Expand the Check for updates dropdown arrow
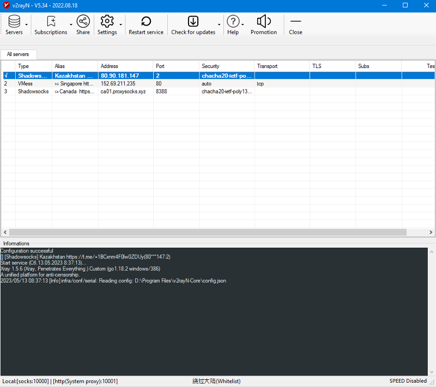Screen dimensions: 436x387 219,24
